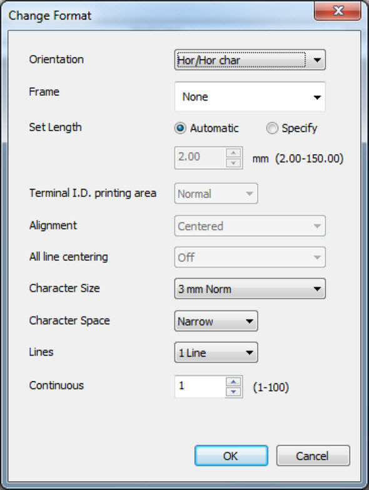Close the Change Format dialog
The height and width of the screenshot is (490, 369).
tap(338, 11)
